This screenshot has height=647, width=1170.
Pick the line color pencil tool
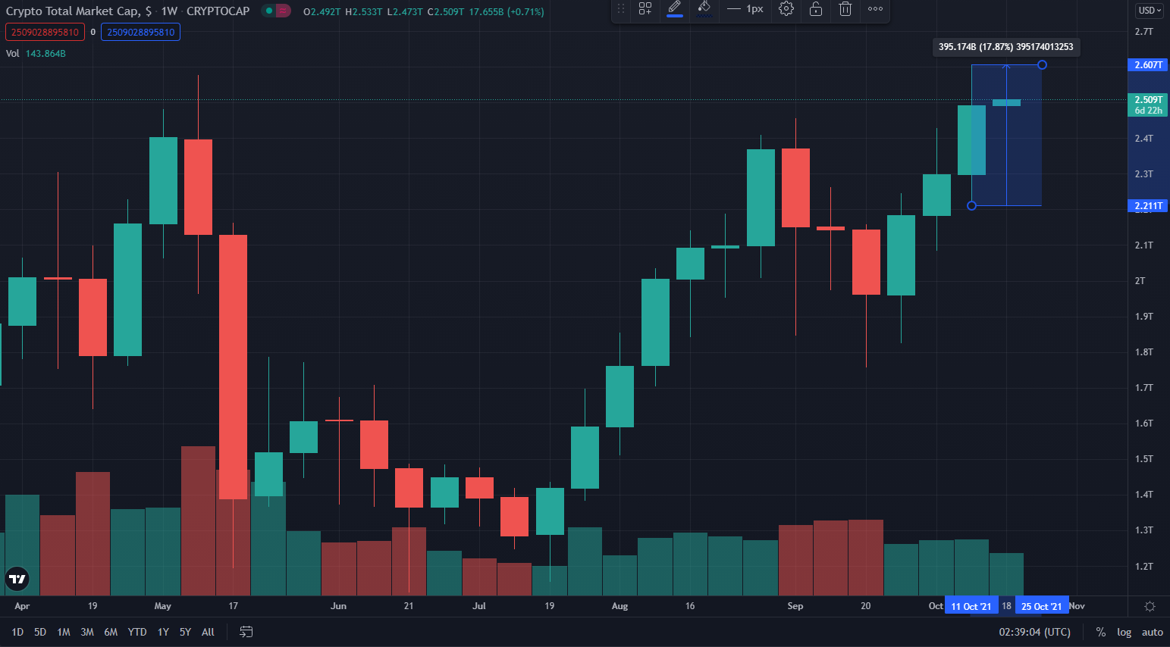pos(675,9)
